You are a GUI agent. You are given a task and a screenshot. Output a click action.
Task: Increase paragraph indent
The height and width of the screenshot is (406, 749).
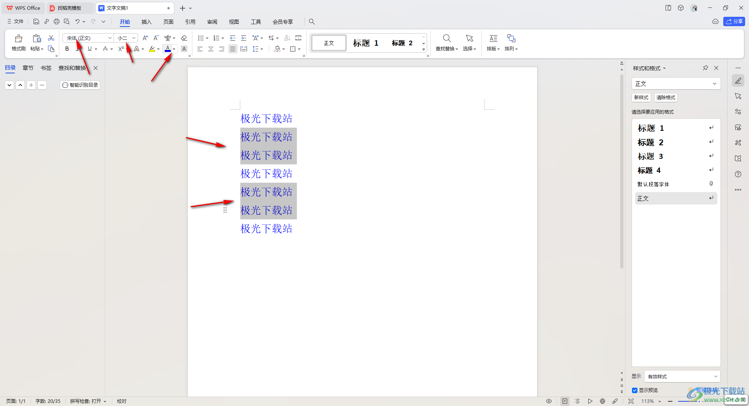(x=243, y=38)
